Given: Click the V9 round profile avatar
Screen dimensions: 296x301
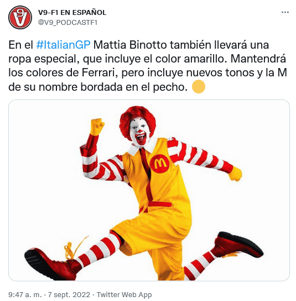Looking at the screenshot, I should [20, 17].
